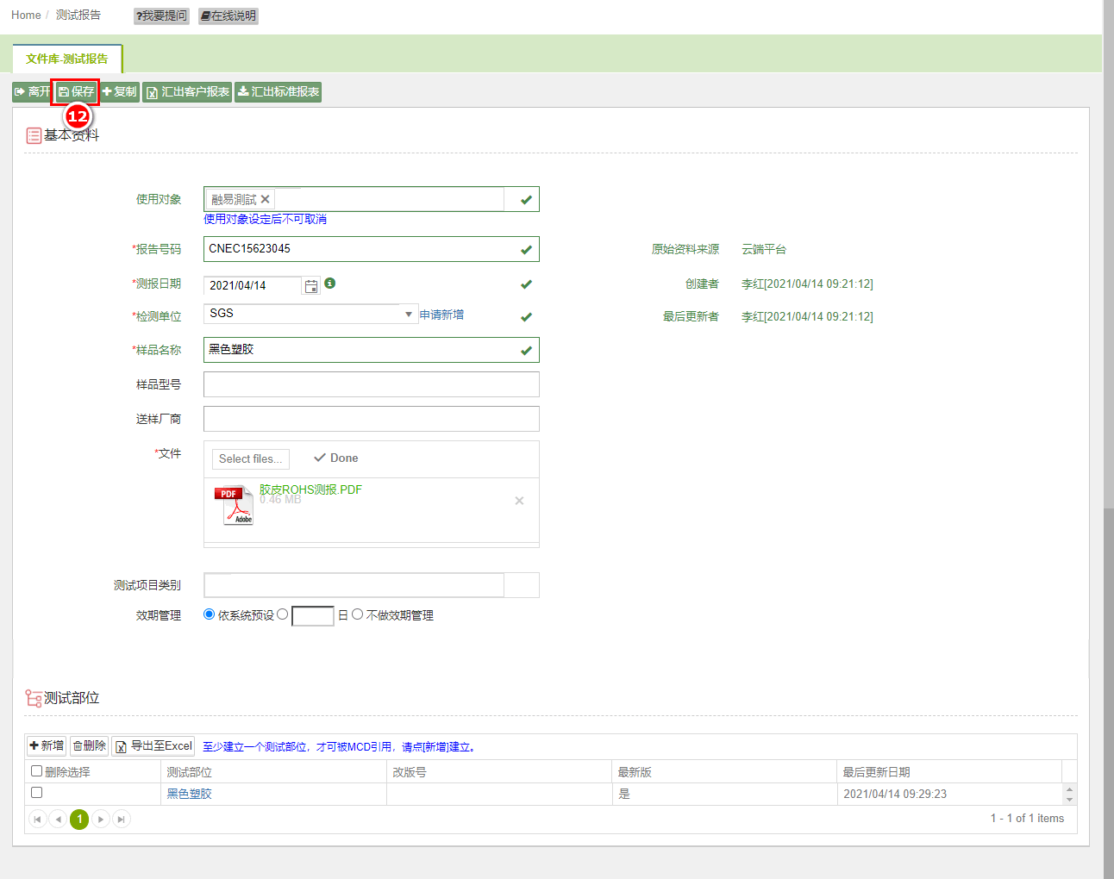Image resolution: width=1114 pixels, height=879 pixels.
Task: Click the 测试部位 section icon
Action: pos(34,698)
